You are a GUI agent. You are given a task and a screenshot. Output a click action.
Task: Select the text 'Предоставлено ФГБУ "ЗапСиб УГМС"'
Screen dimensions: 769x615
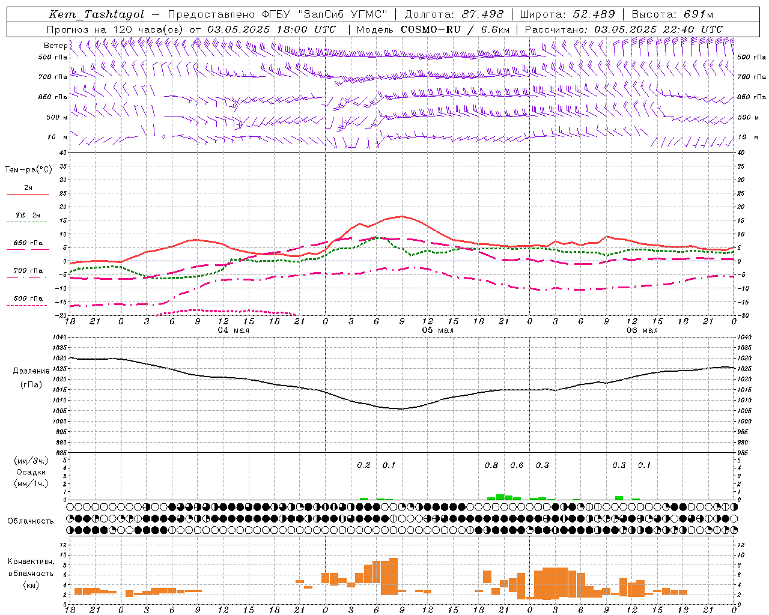(x=278, y=14)
